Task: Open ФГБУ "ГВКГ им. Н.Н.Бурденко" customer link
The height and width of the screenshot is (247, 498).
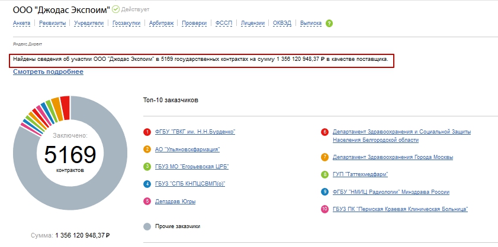Action: 195,132
